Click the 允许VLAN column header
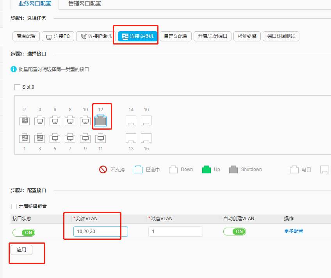This screenshot has height=278, width=331. coord(87,219)
